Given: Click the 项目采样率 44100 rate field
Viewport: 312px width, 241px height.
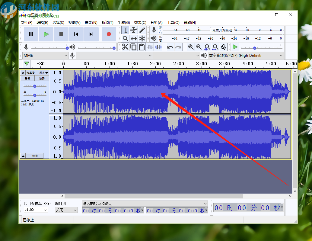Looking at the screenshot, I should (35, 210).
